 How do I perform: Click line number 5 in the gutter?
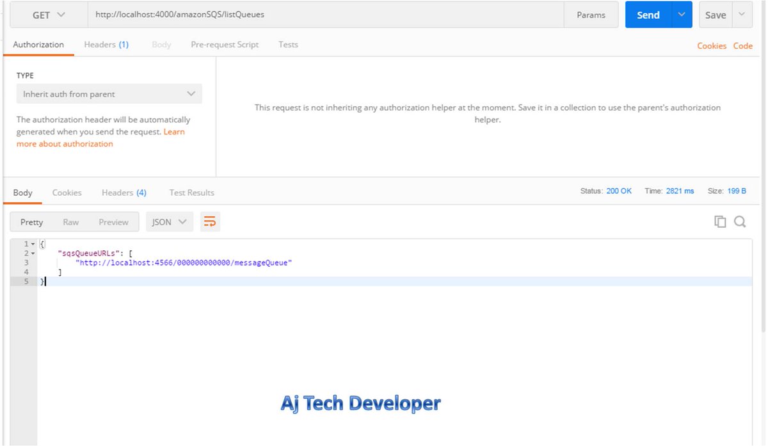click(26, 282)
